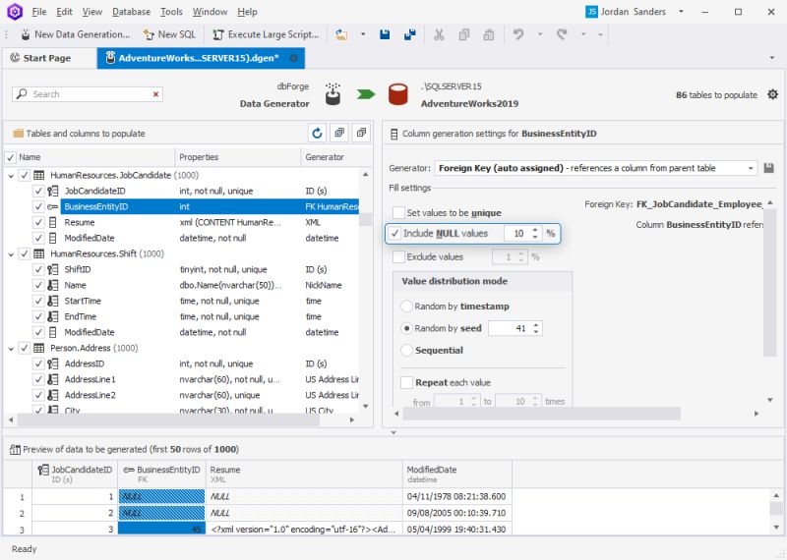Screen dimensions: 787x560
Task: Click the settings panel vertical scrollbar
Action: [x=769, y=283]
